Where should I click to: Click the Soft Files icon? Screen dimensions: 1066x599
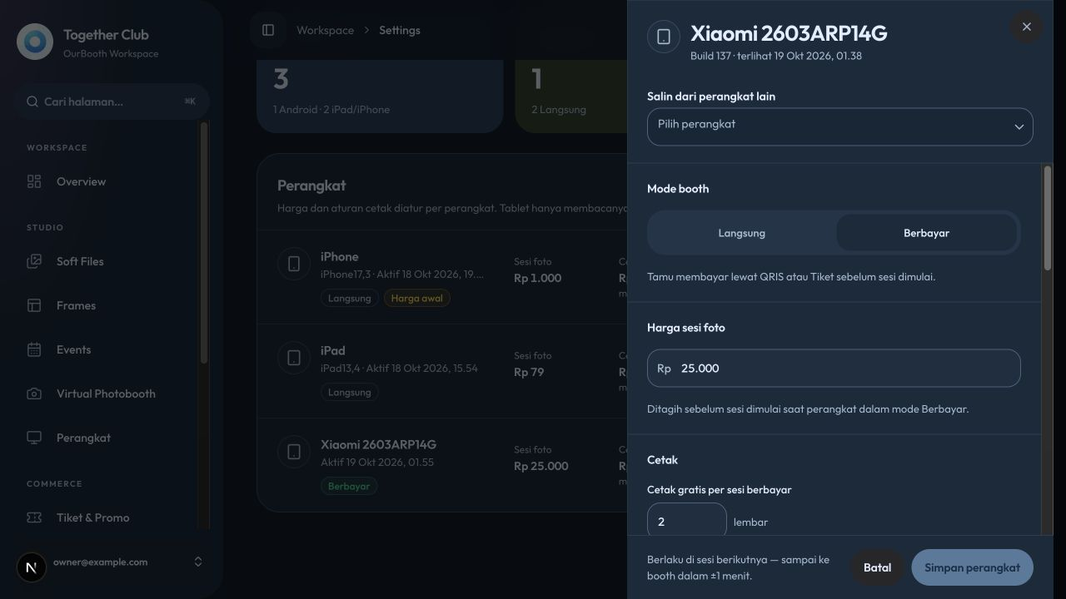pos(34,261)
